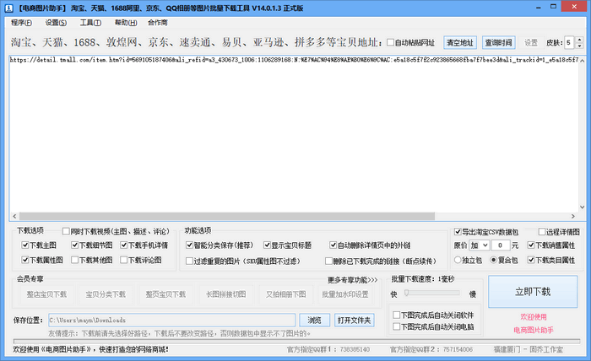Click 官方指定QQ群1 number 738385140

(355, 349)
